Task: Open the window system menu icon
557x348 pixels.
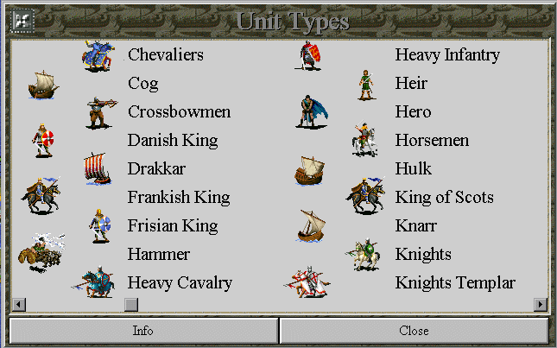Action: click(22, 21)
